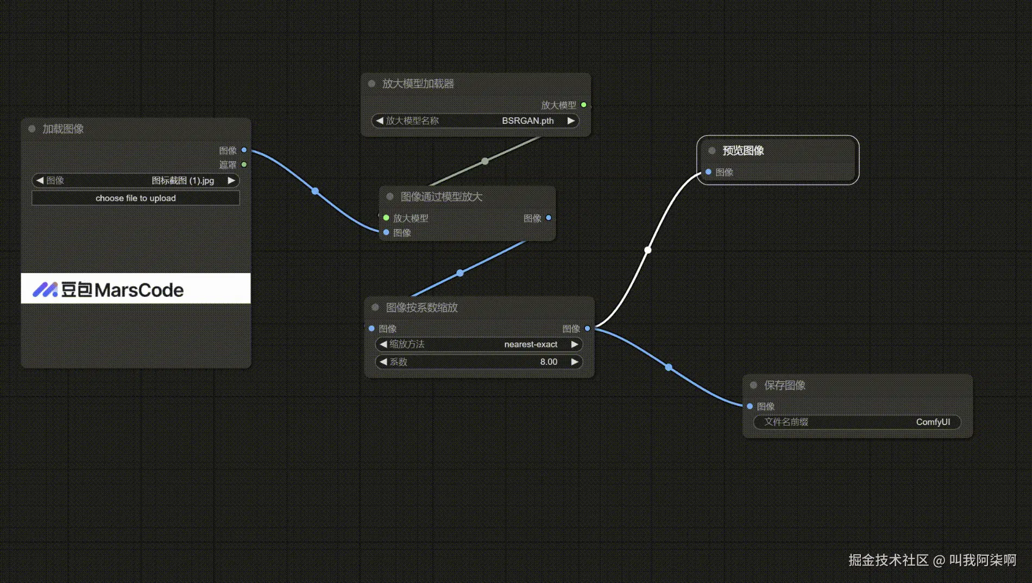Image resolution: width=1032 pixels, height=583 pixels.
Task: Click the 放大模型 input port on 图像通过模型放大
Action: coord(386,218)
